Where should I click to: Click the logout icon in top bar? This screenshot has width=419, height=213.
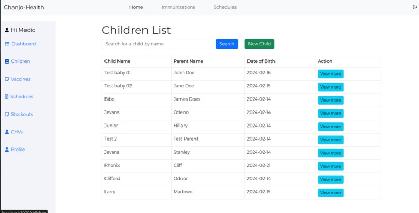tap(415, 7)
